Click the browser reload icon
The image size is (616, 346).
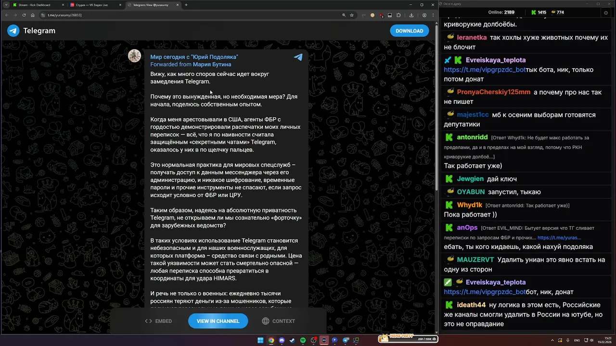pyautogui.click(x=24, y=15)
